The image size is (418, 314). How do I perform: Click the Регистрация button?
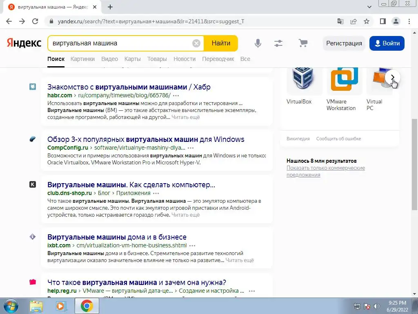[344, 43]
